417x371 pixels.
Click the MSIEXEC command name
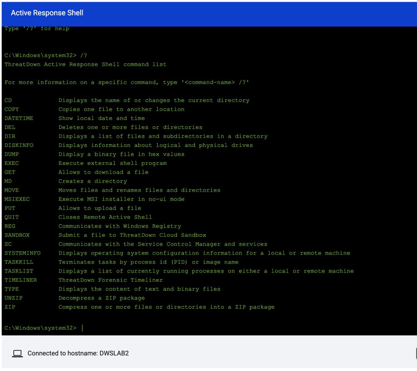(x=17, y=199)
